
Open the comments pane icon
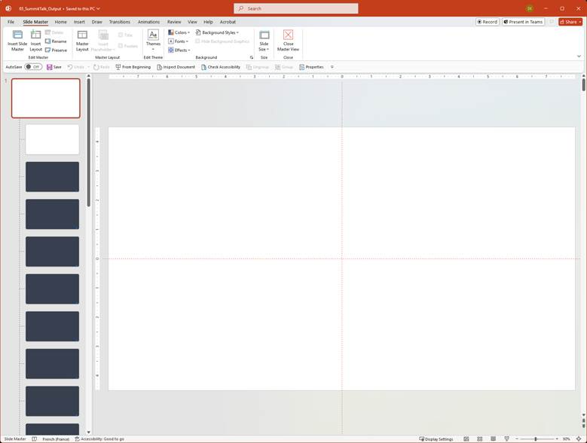(x=552, y=22)
